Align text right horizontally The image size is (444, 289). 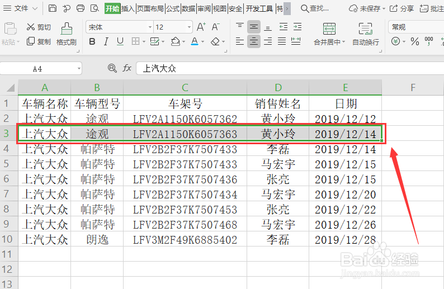click(x=268, y=41)
